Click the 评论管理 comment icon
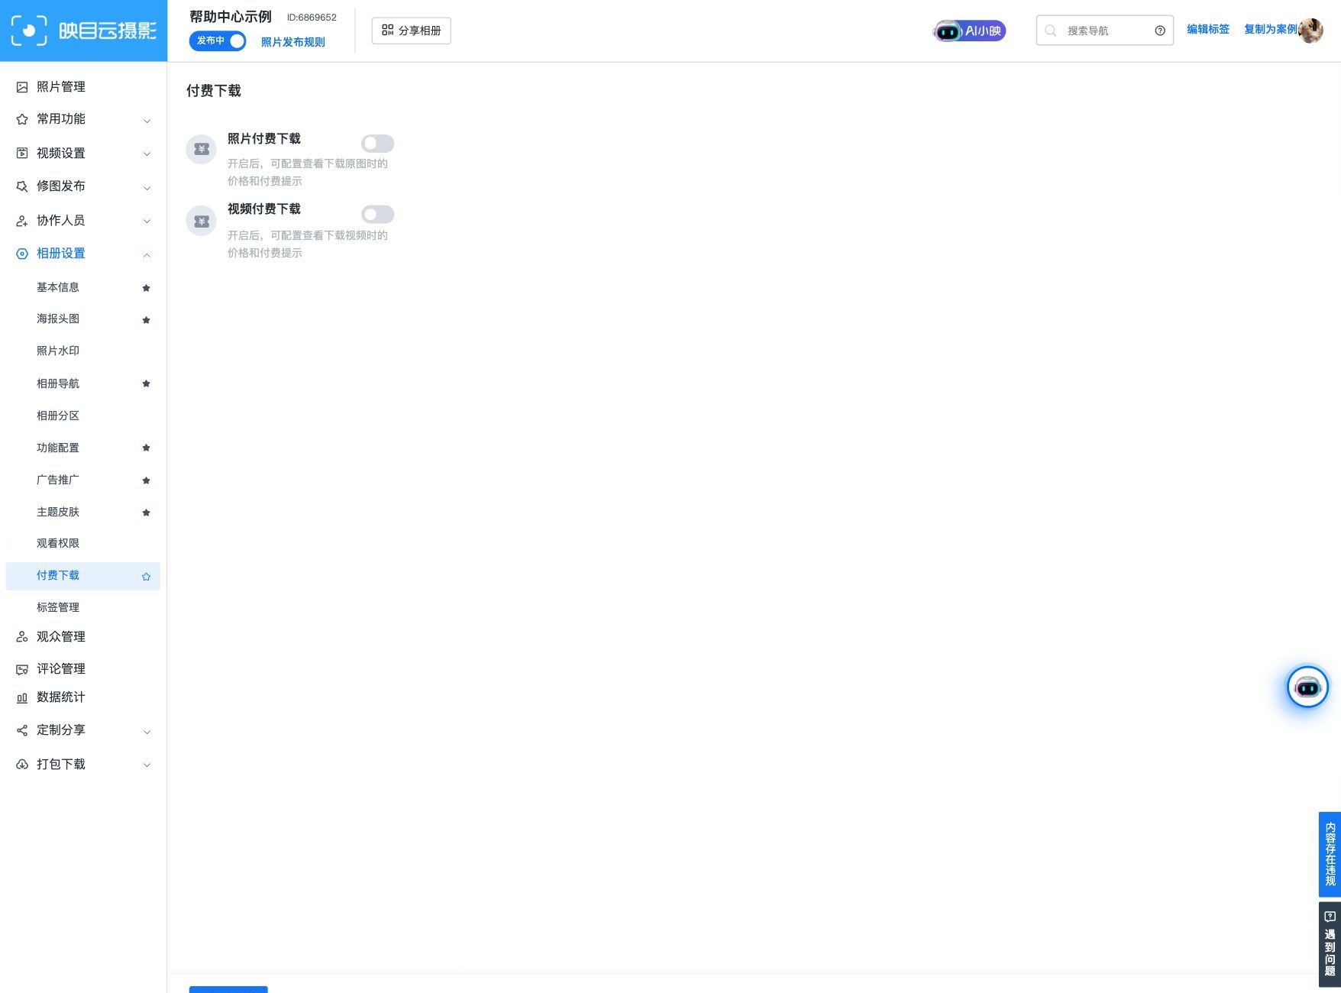This screenshot has height=993, width=1341. [22, 669]
